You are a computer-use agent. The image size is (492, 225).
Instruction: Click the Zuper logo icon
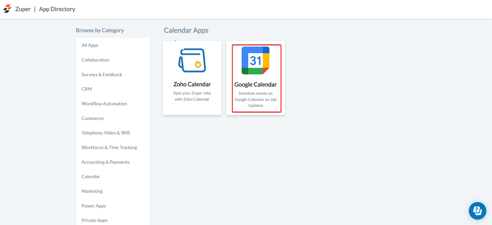[7, 9]
